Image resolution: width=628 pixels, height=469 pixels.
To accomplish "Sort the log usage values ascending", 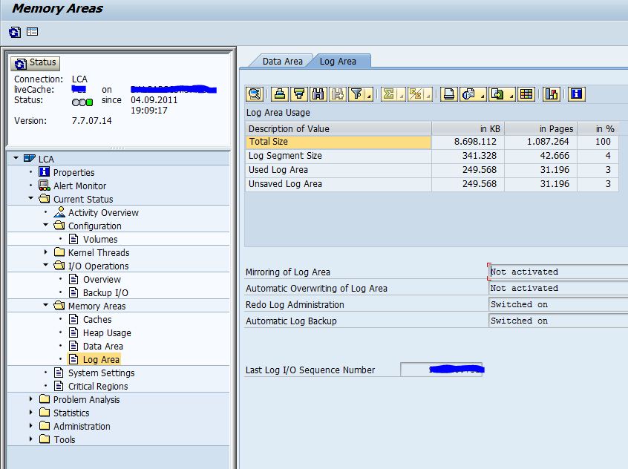I will 281,94.
